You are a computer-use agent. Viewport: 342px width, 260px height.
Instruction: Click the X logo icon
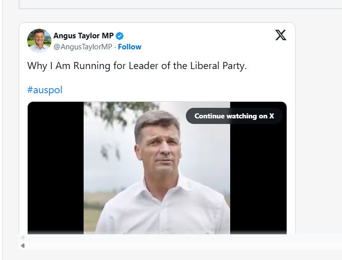(x=281, y=35)
